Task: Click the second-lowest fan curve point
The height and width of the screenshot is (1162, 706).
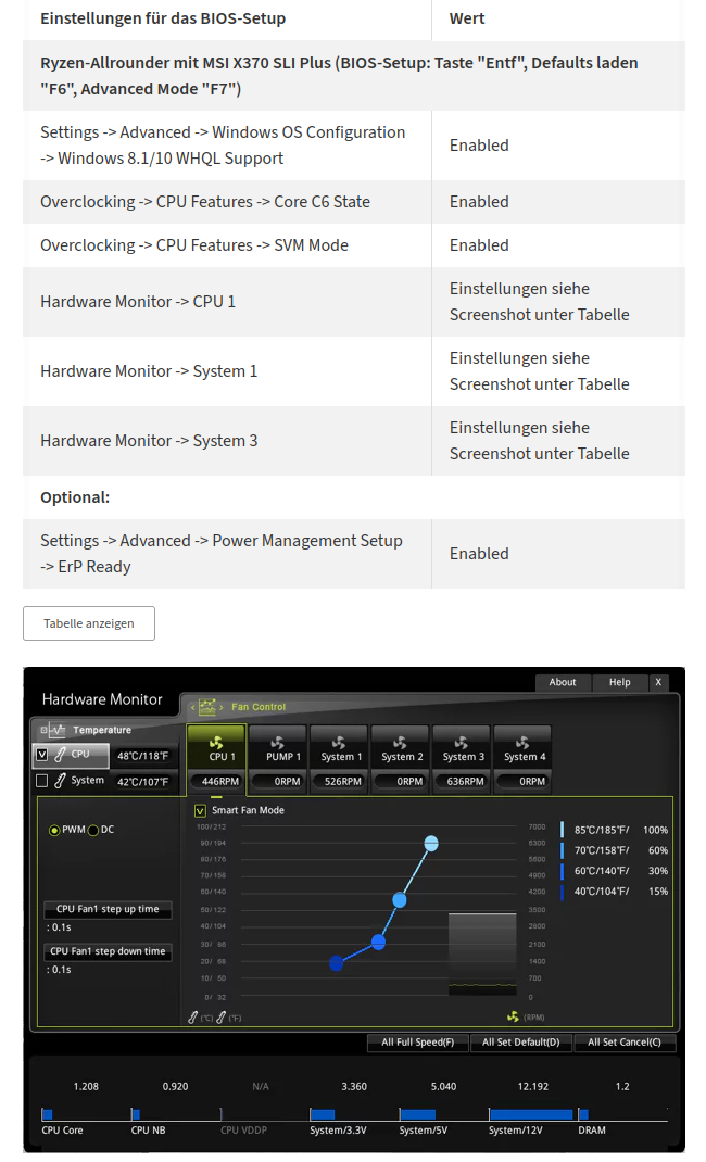Action: [x=379, y=942]
